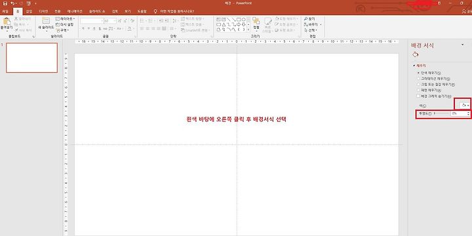Switch to the Design (디자인) tab
The height and width of the screenshot is (236, 472).
(43, 11)
